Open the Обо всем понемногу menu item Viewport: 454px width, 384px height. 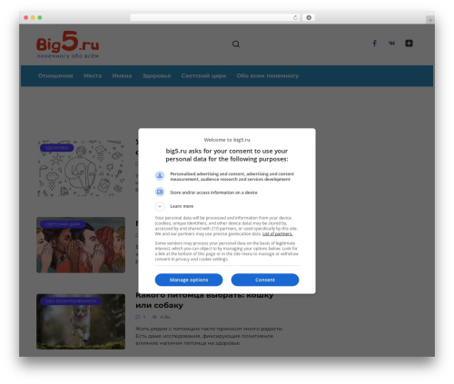click(268, 75)
